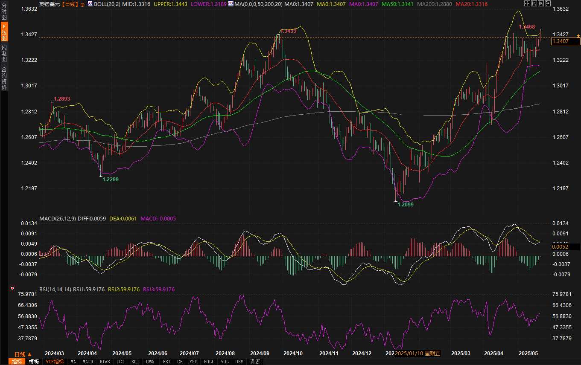Click the small circle icon beside RSI panel
The image size is (581, 365).
[x=12, y=289]
